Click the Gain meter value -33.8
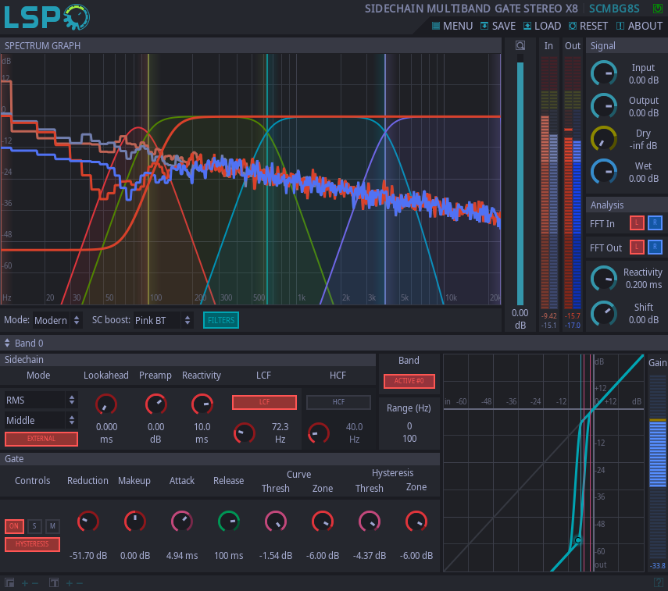The image size is (668, 591). [658, 566]
